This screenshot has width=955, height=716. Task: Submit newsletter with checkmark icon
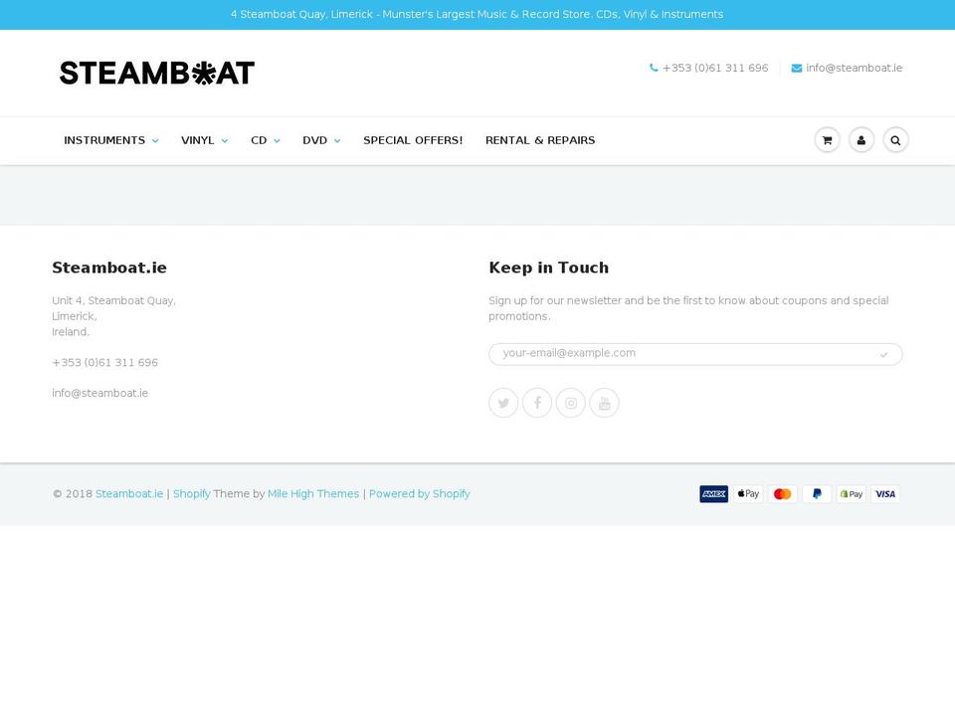click(883, 354)
